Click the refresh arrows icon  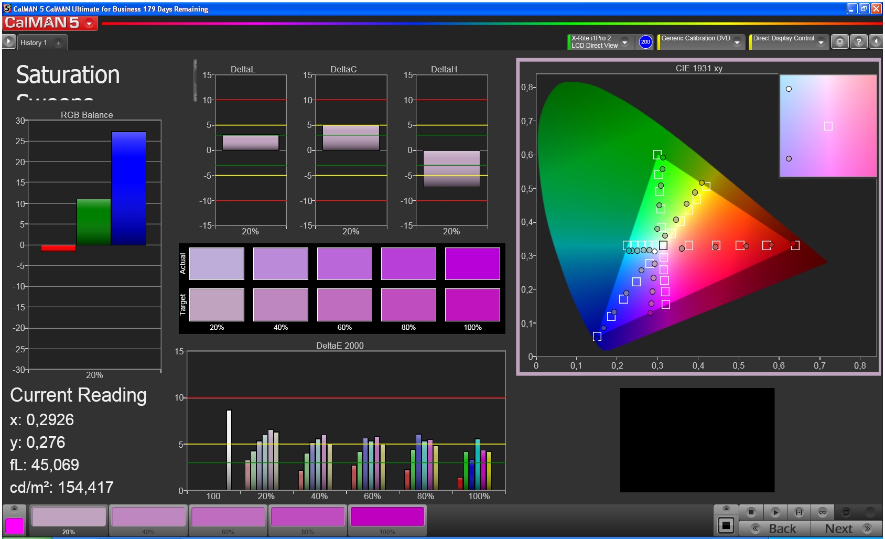[x=846, y=512]
